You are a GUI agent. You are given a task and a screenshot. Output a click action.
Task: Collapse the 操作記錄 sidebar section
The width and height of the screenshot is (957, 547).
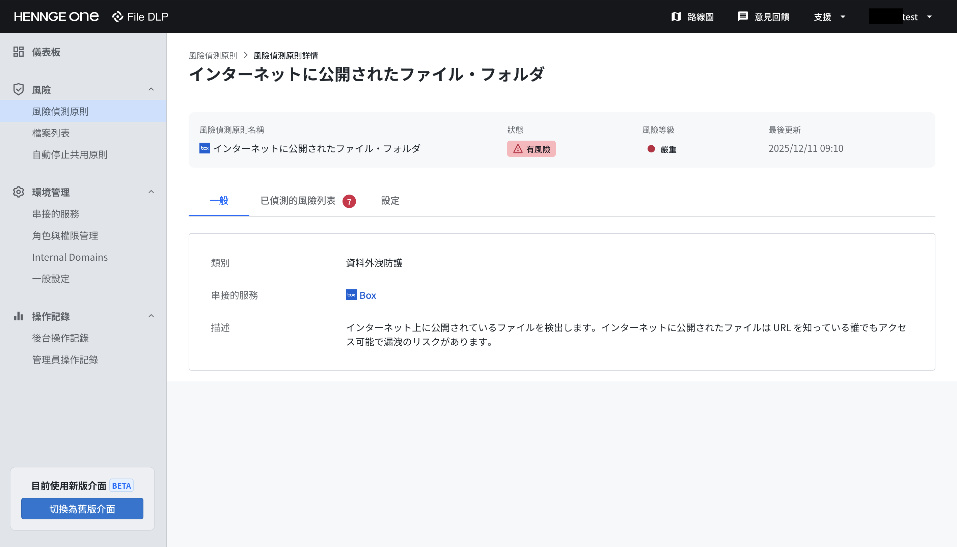pos(151,316)
